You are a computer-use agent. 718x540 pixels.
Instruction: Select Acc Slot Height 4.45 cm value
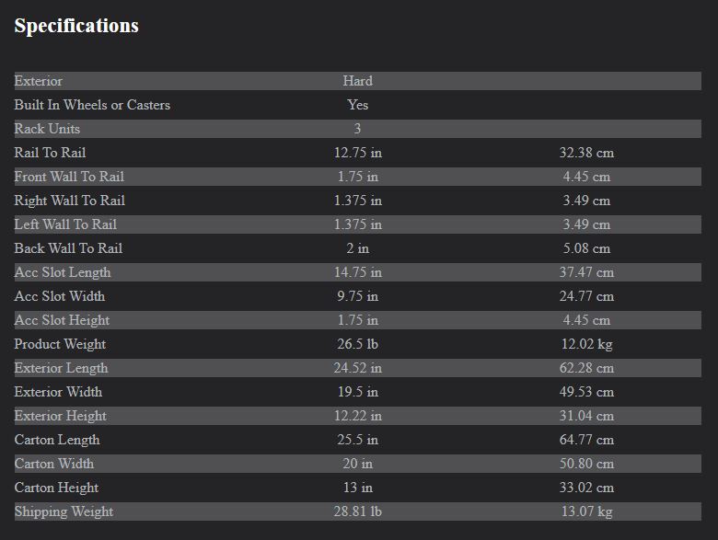(586, 320)
